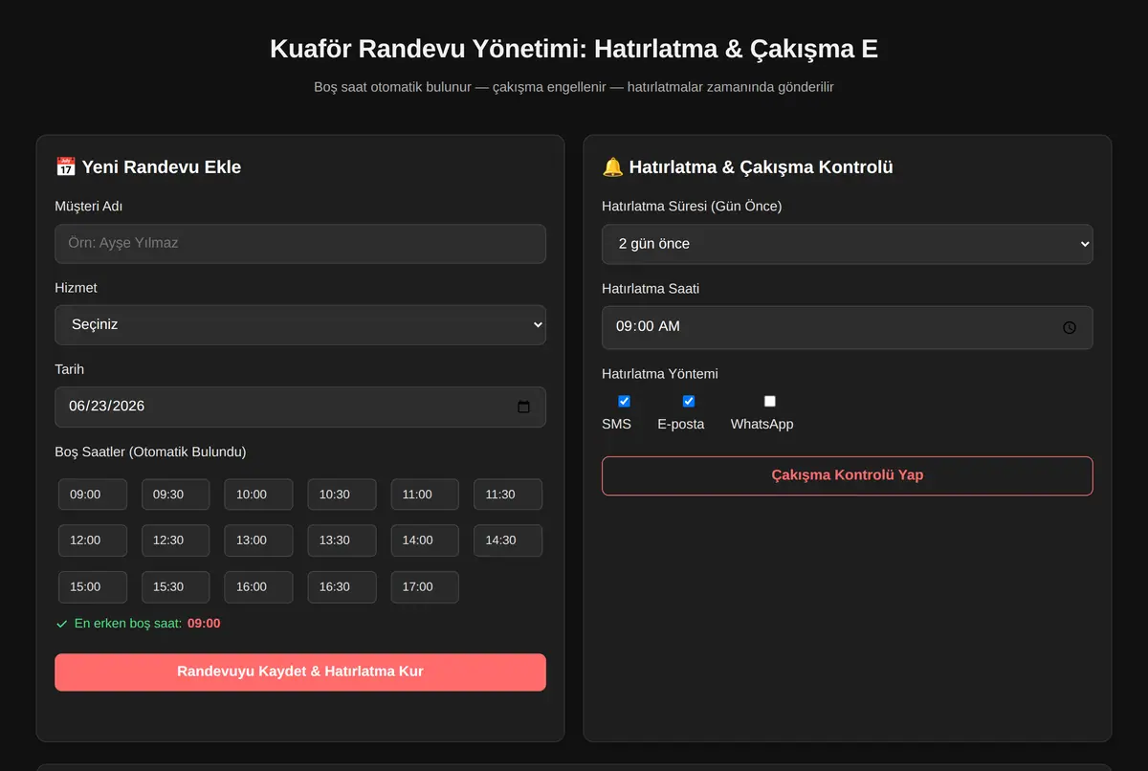Open the clock picker icon in Hatırlatma Saati
1148x771 pixels.
pyautogui.click(x=1070, y=327)
